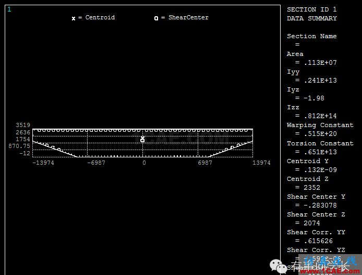Click the value ".615626"
Screen dimensions: 362x275
[318, 241]
